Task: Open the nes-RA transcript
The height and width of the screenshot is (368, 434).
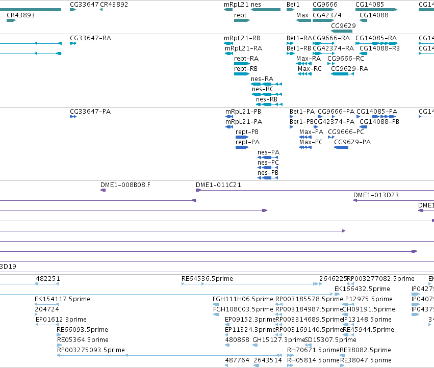Action: tap(267, 84)
